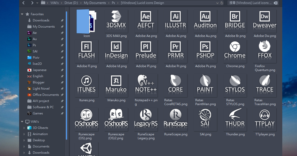Select the Chrome.png thumbnail
297x156 pixels.
click(235, 51)
